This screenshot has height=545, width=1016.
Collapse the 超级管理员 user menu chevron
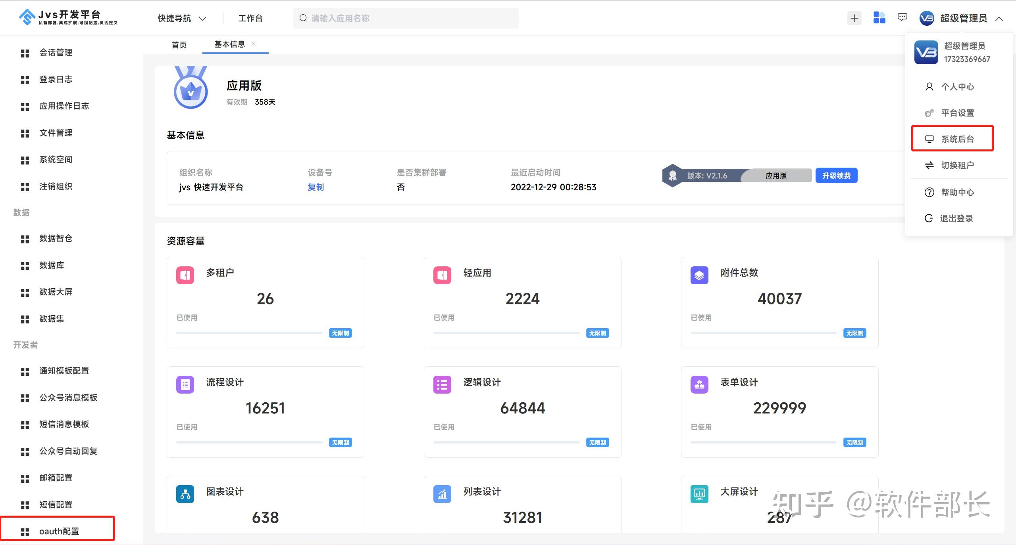(x=1001, y=19)
